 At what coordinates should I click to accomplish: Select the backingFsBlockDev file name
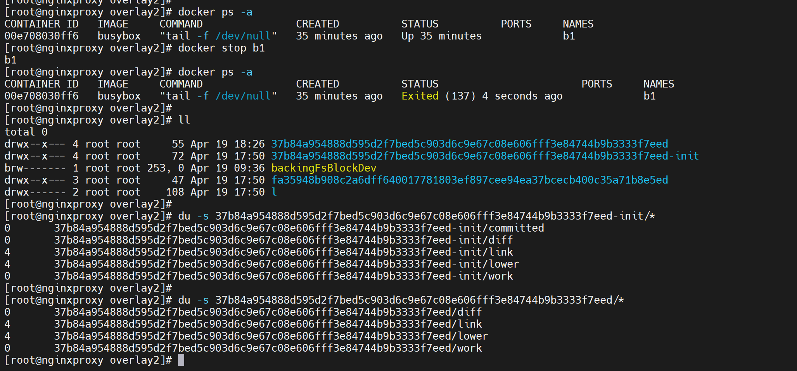click(323, 168)
